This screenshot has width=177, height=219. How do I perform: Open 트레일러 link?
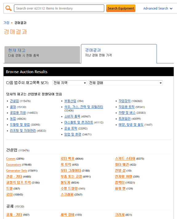(x=124, y=119)
